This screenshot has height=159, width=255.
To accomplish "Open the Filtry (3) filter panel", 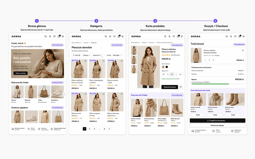I will (x=76, y=55).
